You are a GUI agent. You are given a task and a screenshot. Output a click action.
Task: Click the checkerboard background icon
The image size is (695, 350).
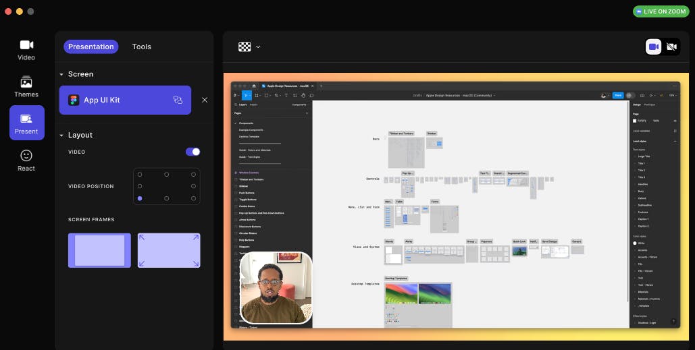244,47
